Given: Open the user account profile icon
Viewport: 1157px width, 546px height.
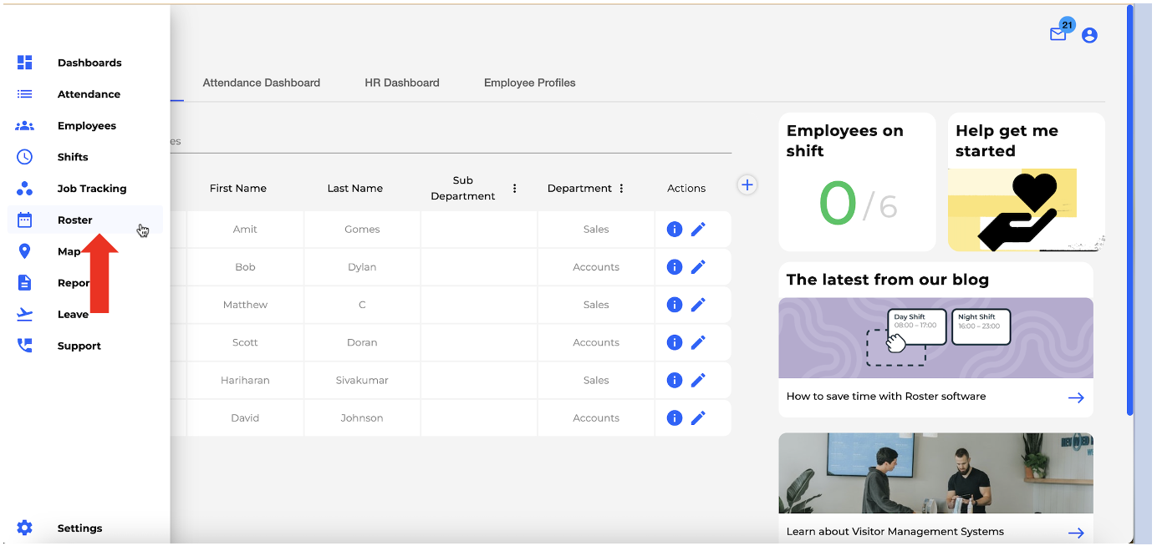Looking at the screenshot, I should (1089, 35).
